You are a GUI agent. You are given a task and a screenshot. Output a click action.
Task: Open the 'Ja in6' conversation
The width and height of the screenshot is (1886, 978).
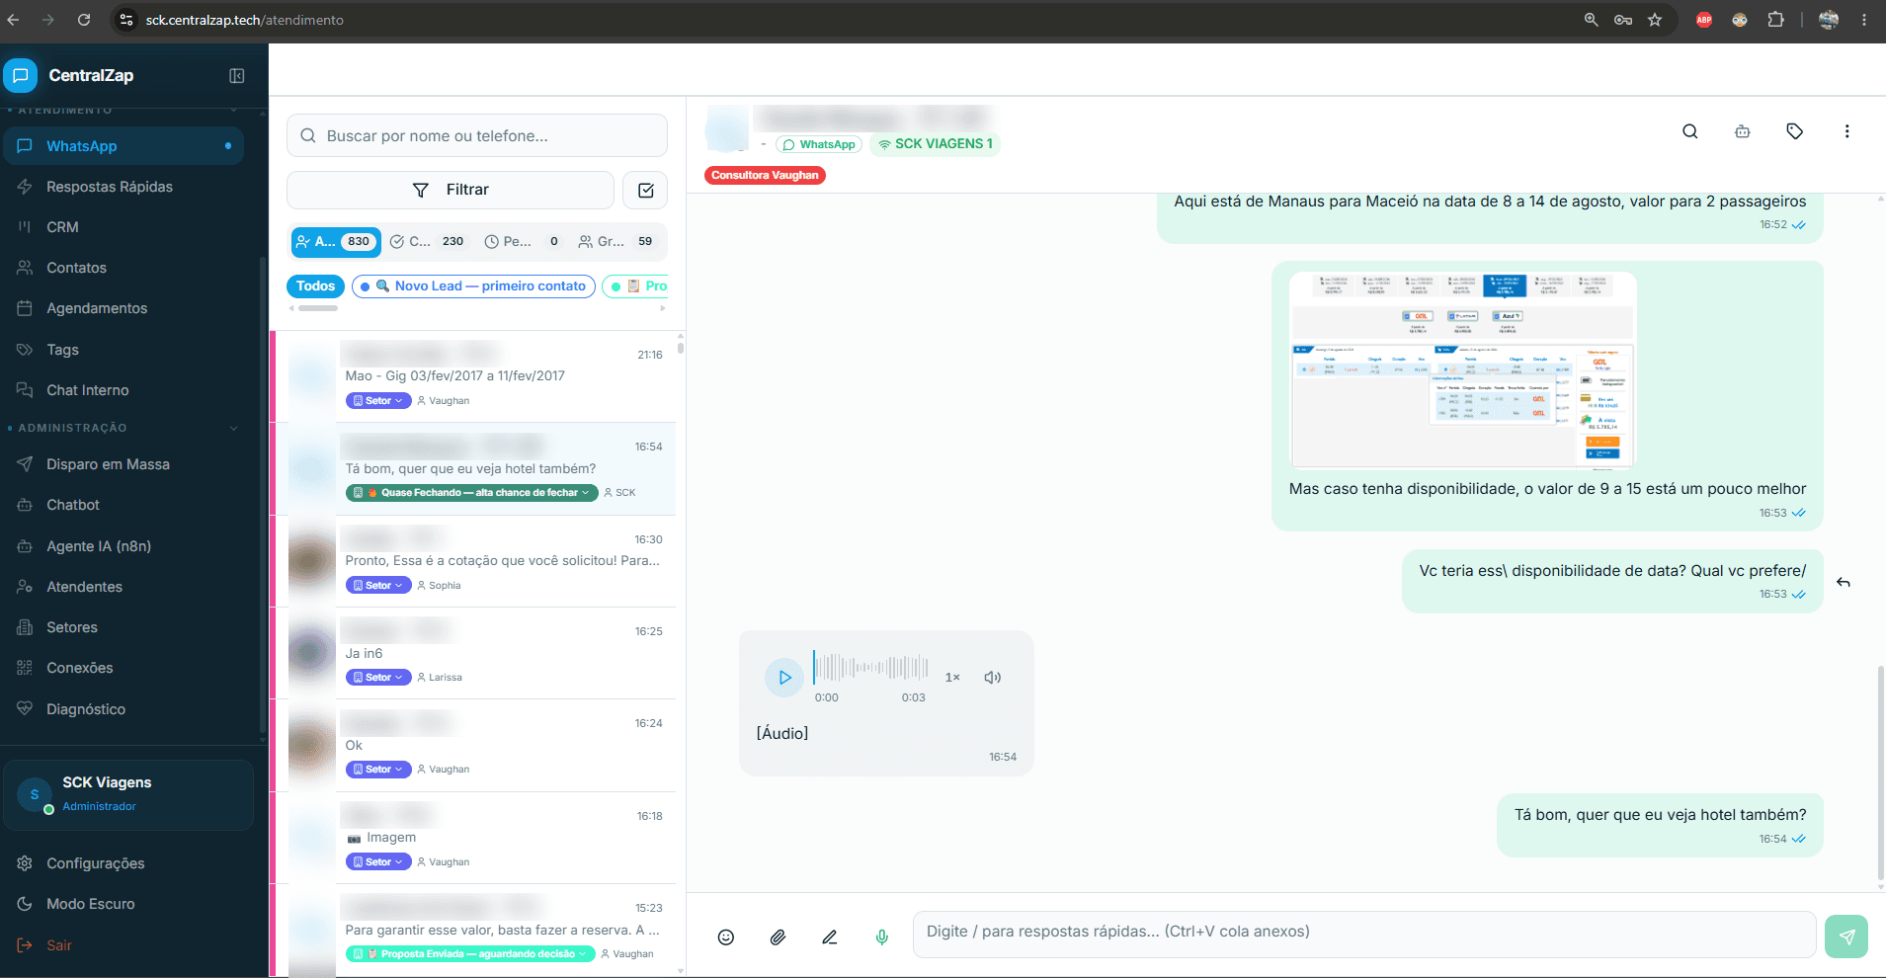[474, 653]
